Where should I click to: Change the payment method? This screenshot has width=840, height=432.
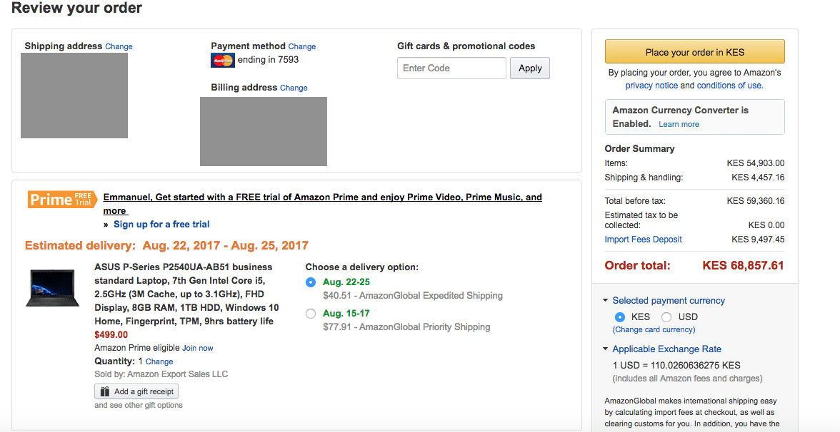click(301, 47)
